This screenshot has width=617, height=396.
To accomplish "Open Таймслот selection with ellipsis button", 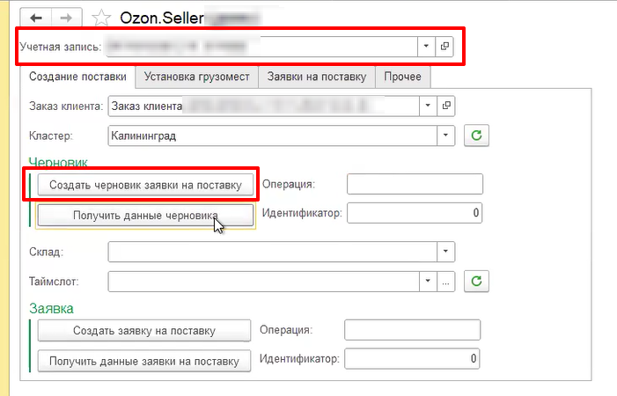I will (x=445, y=282).
